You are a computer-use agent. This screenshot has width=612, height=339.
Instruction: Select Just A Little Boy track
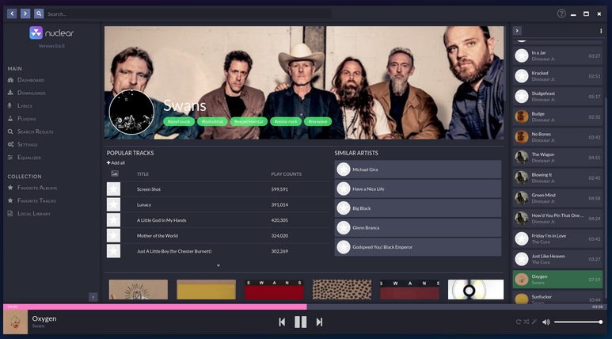coord(218,251)
